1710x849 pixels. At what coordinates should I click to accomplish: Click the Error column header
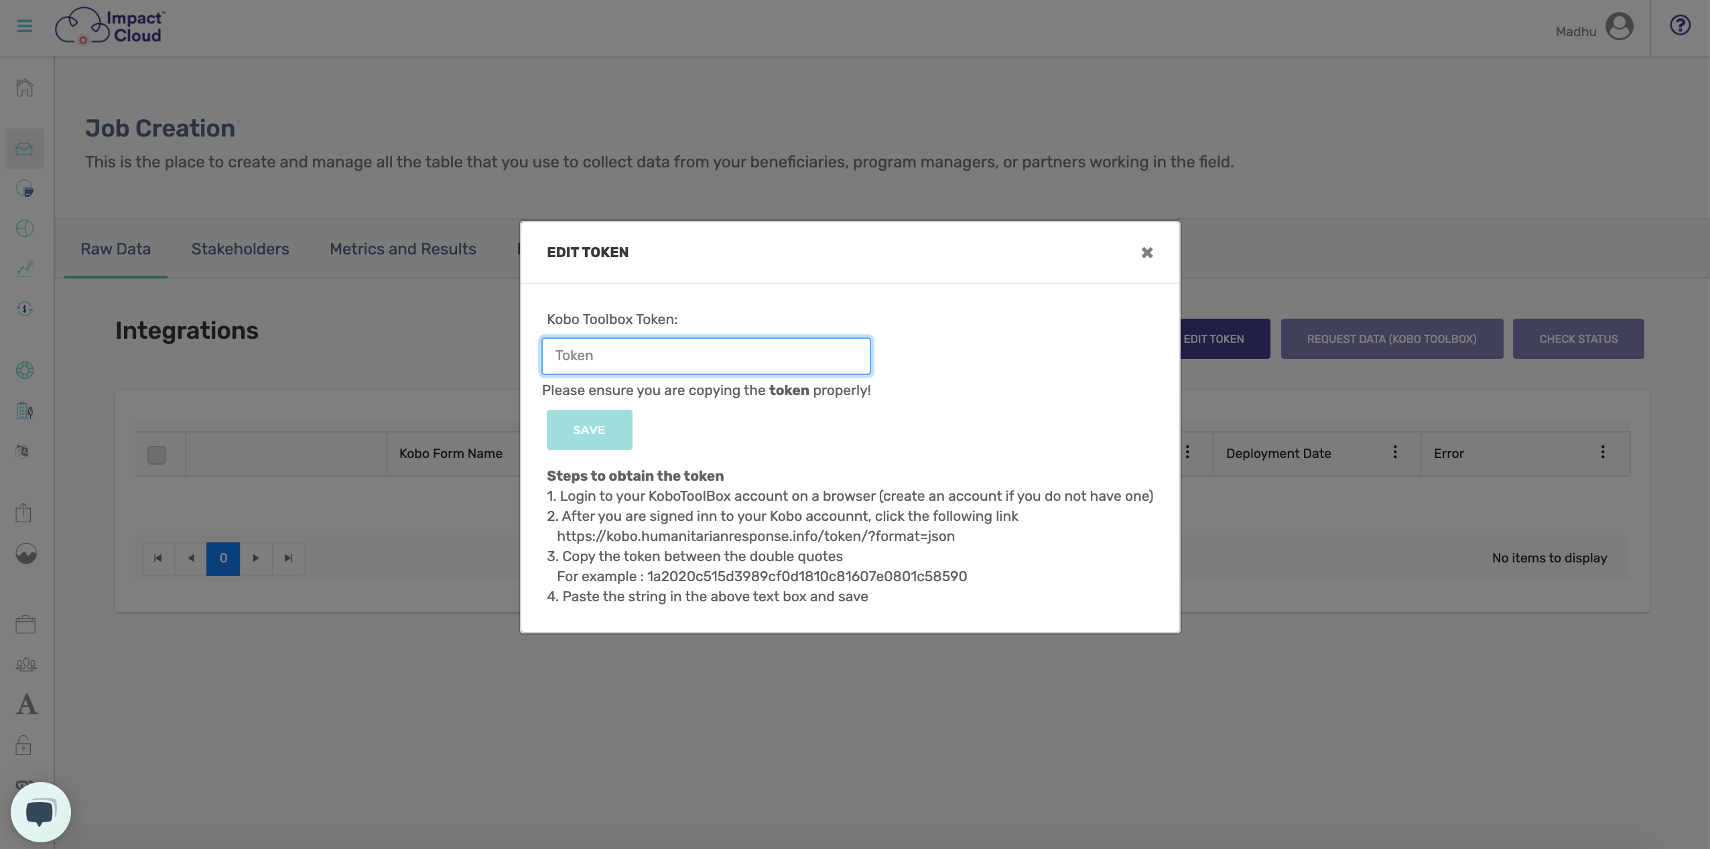coord(1449,453)
